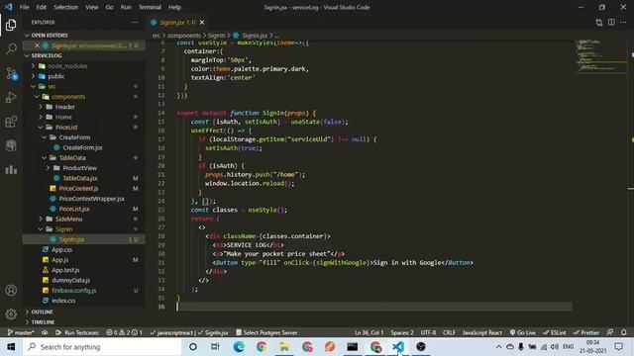Open the editor More Actions ellipsis
This screenshot has height=356, width=634.
click(x=623, y=22)
